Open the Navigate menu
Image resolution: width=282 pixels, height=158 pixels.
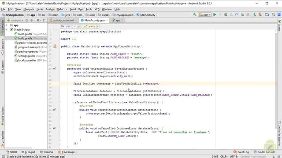click(29, 9)
